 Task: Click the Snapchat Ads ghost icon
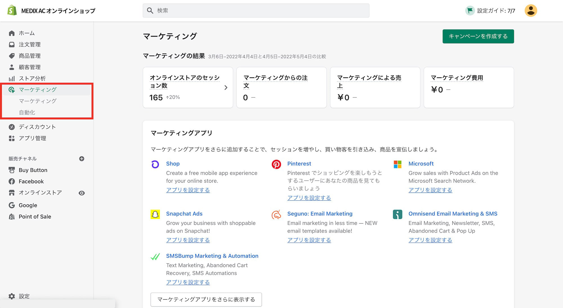tap(155, 214)
